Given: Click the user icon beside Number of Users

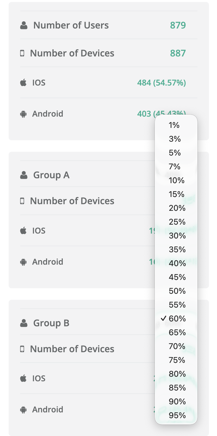Looking at the screenshot, I should (x=24, y=25).
